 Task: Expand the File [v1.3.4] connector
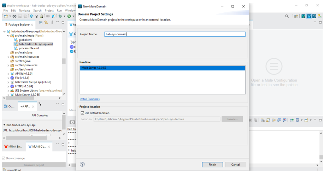[8, 78]
